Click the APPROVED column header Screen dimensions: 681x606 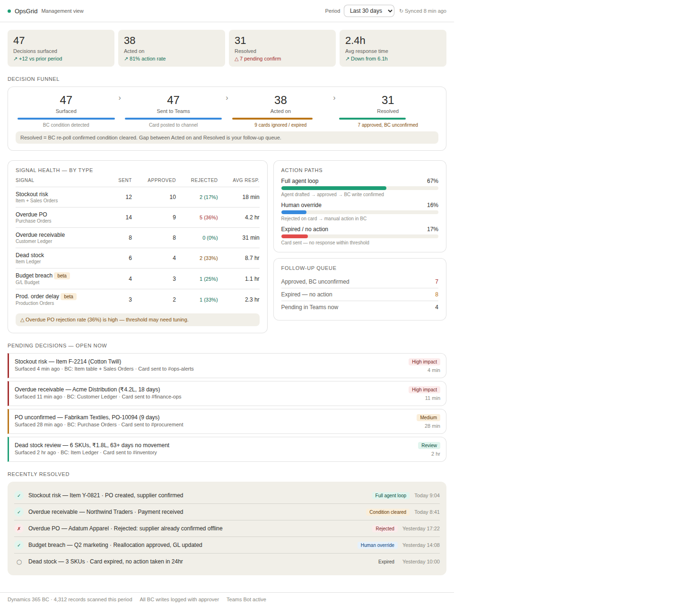(162, 180)
